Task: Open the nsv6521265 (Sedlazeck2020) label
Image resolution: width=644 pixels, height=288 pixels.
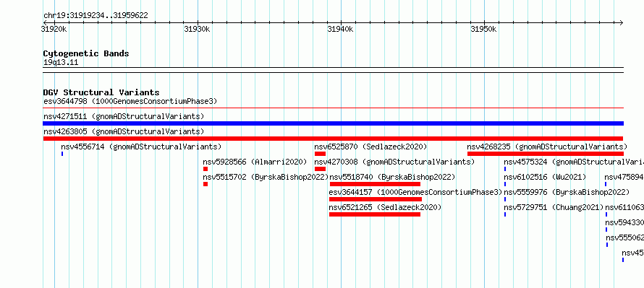Action: click(385, 207)
